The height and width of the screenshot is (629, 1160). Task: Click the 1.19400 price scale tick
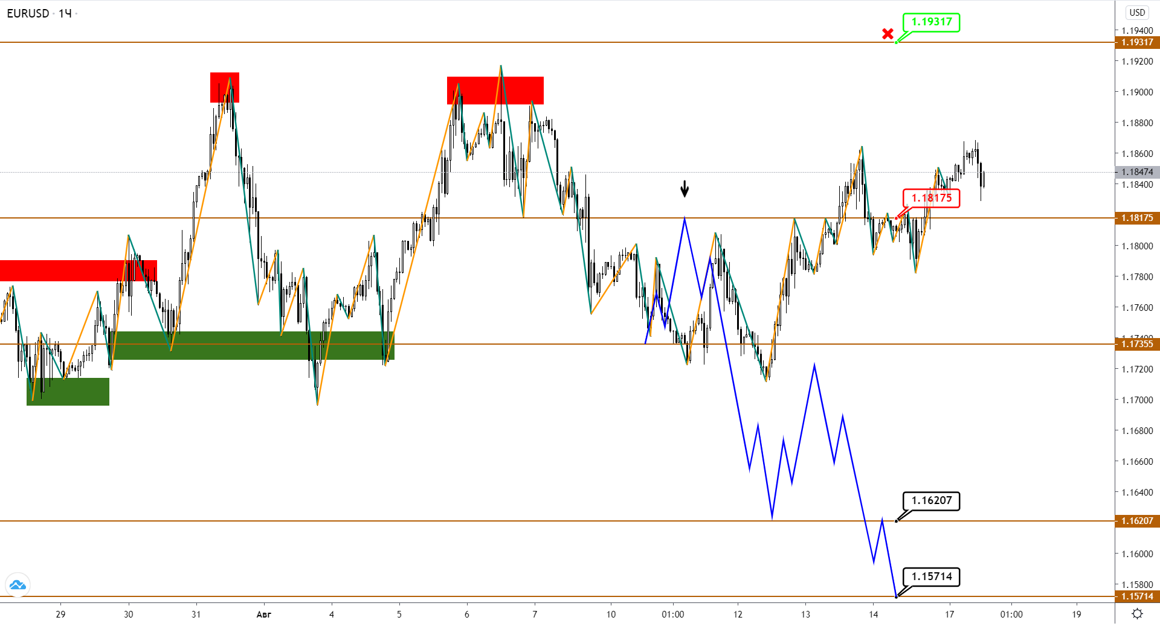pyautogui.click(x=1137, y=31)
